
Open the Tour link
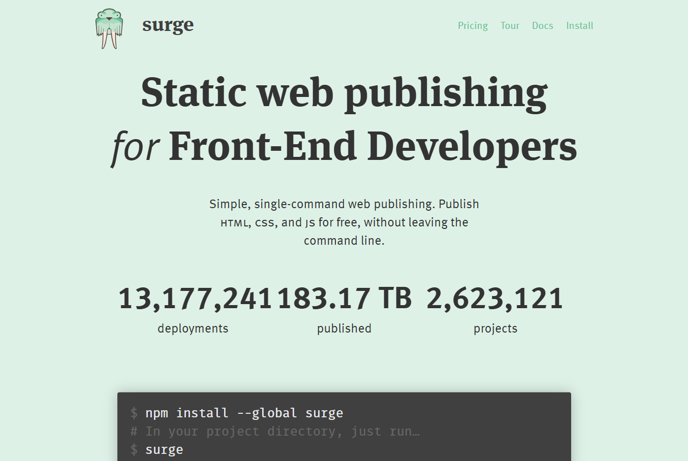click(x=510, y=26)
